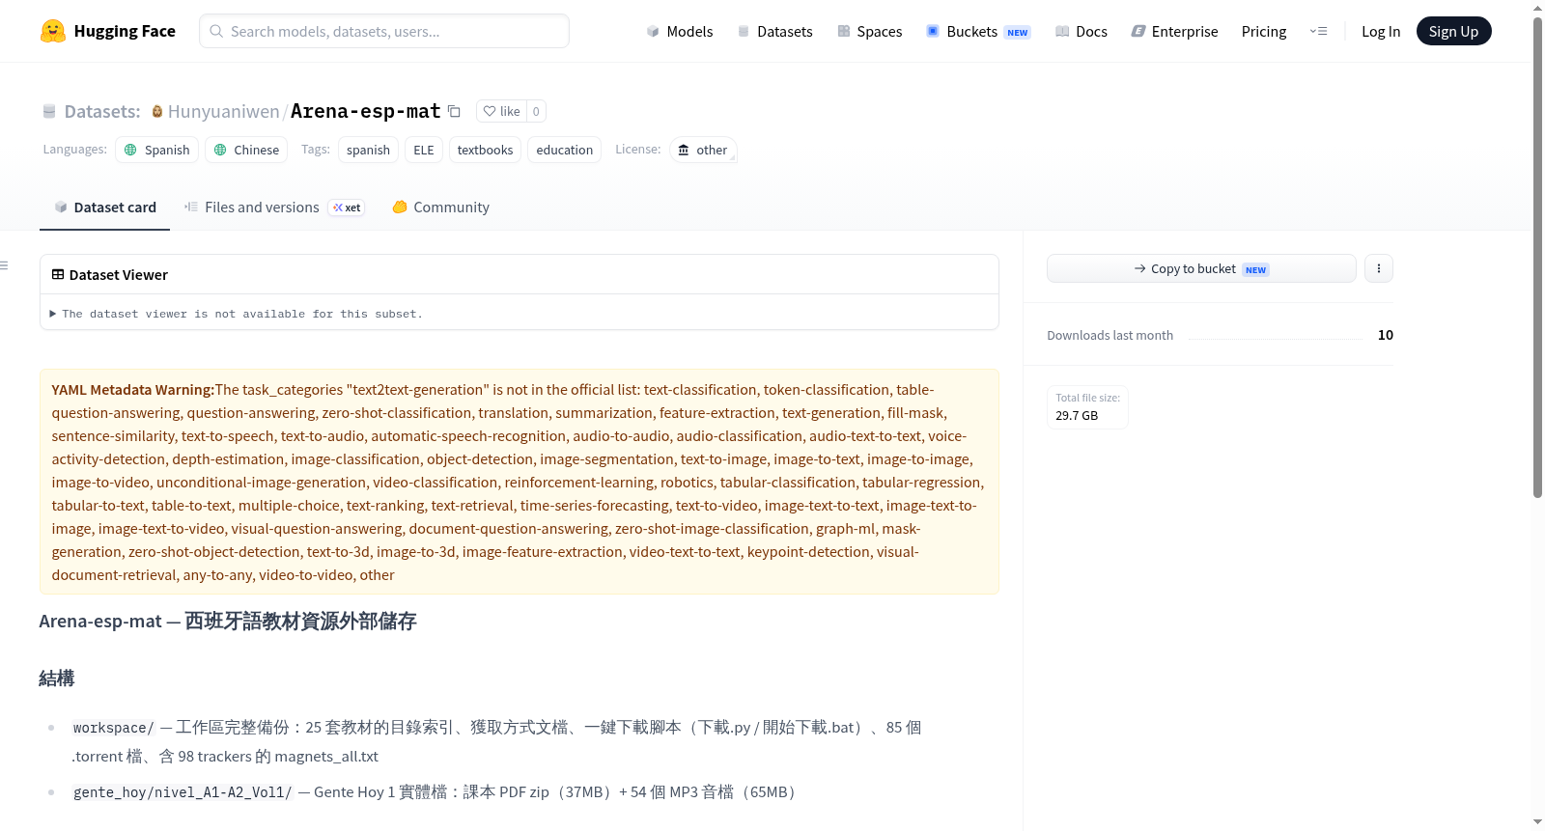This screenshot has height=831, width=1545.
Task: Expand the dataset viewer unavailable message
Action: pyautogui.click(x=237, y=314)
